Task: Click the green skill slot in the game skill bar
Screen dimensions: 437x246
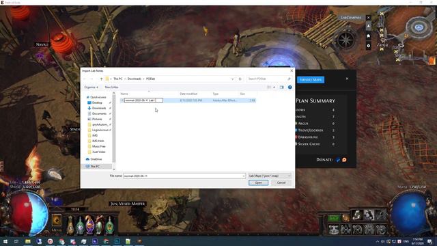Action: click(x=334, y=218)
